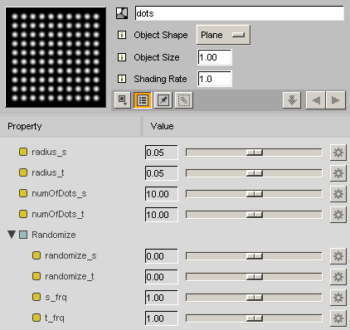350x330 pixels.
Task: Click the pin toolbar button
Action: tap(163, 100)
